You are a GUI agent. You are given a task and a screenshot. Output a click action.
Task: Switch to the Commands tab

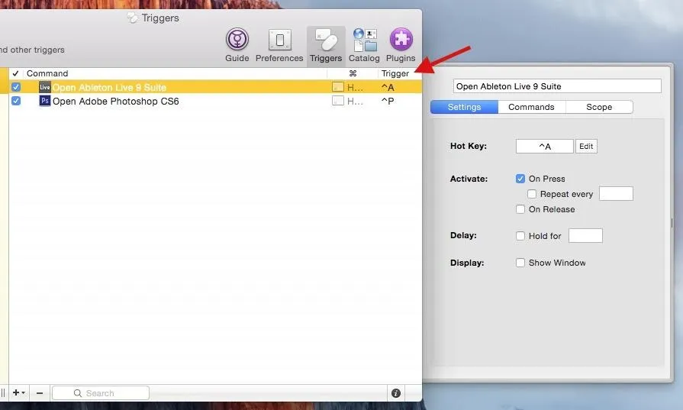[x=531, y=107]
